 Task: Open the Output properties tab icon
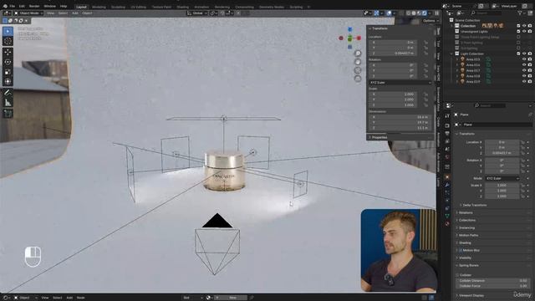[x=447, y=134]
